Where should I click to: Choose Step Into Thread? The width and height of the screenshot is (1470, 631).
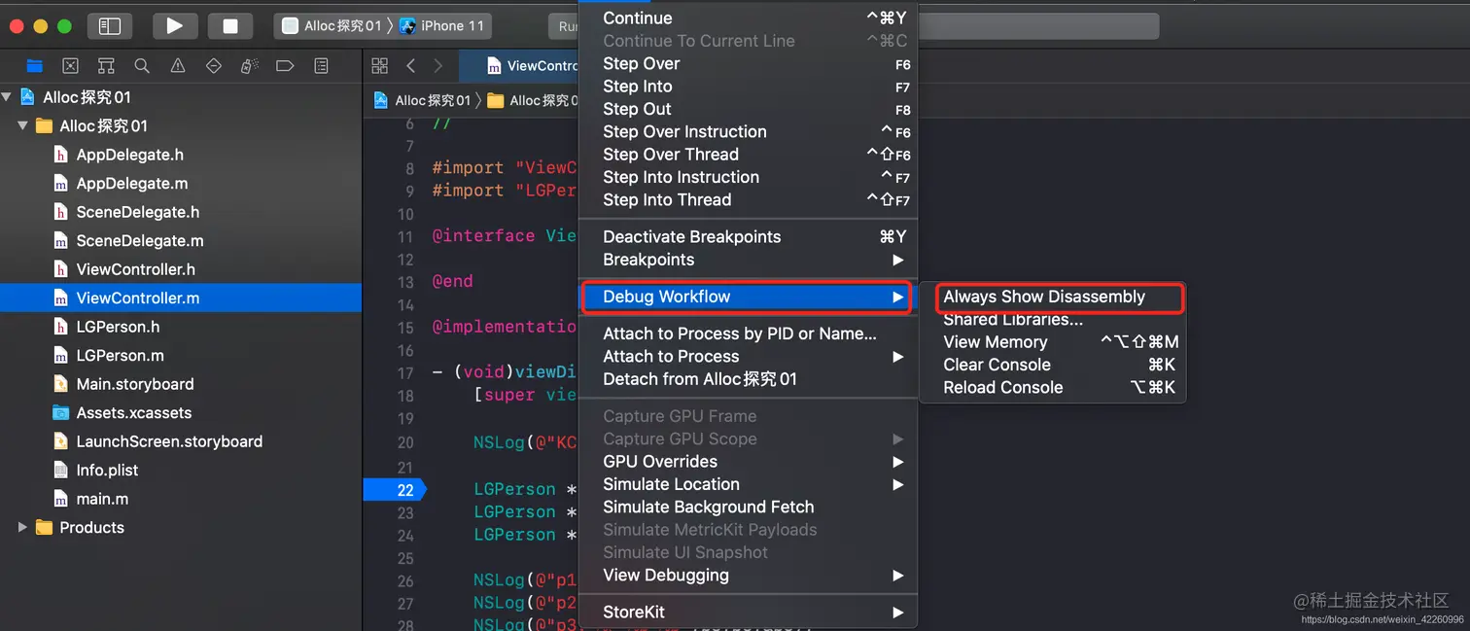(x=749, y=199)
